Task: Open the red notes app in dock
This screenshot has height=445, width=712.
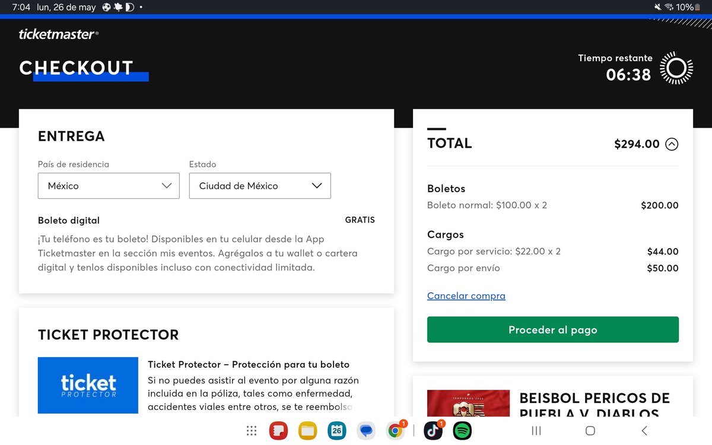Action: [x=278, y=431]
